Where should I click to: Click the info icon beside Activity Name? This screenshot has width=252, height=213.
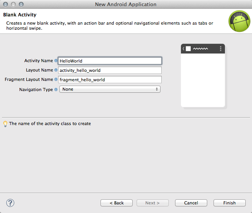click(x=56, y=61)
